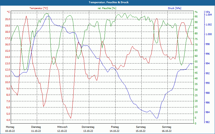Click the 90 humidity axis value
The image size is (215, 134).
[196, 22]
